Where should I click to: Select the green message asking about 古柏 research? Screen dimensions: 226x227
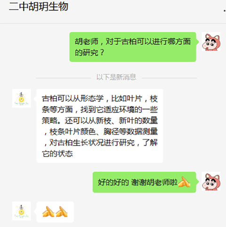point(133,47)
